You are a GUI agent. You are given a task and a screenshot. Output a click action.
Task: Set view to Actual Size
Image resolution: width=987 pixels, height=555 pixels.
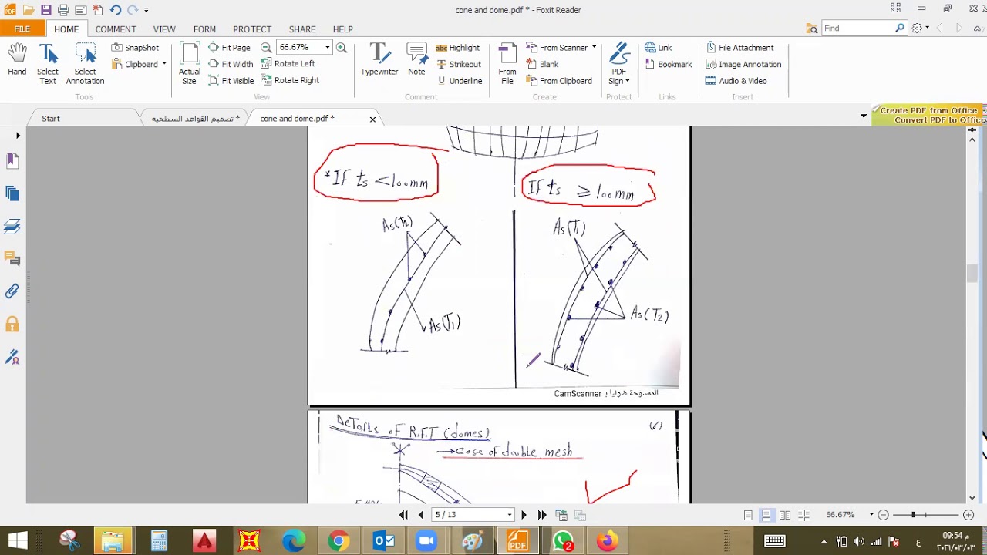tap(190, 64)
